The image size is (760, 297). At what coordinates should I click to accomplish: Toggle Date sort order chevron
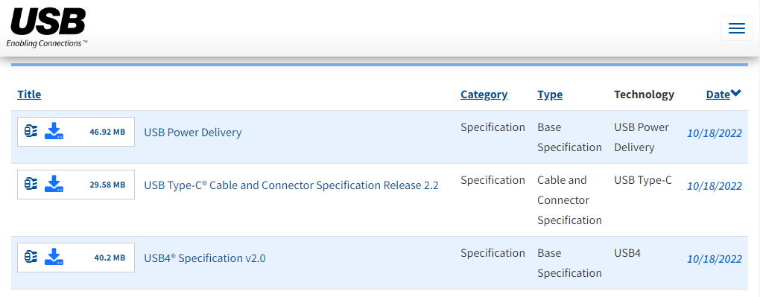point(736,94)
